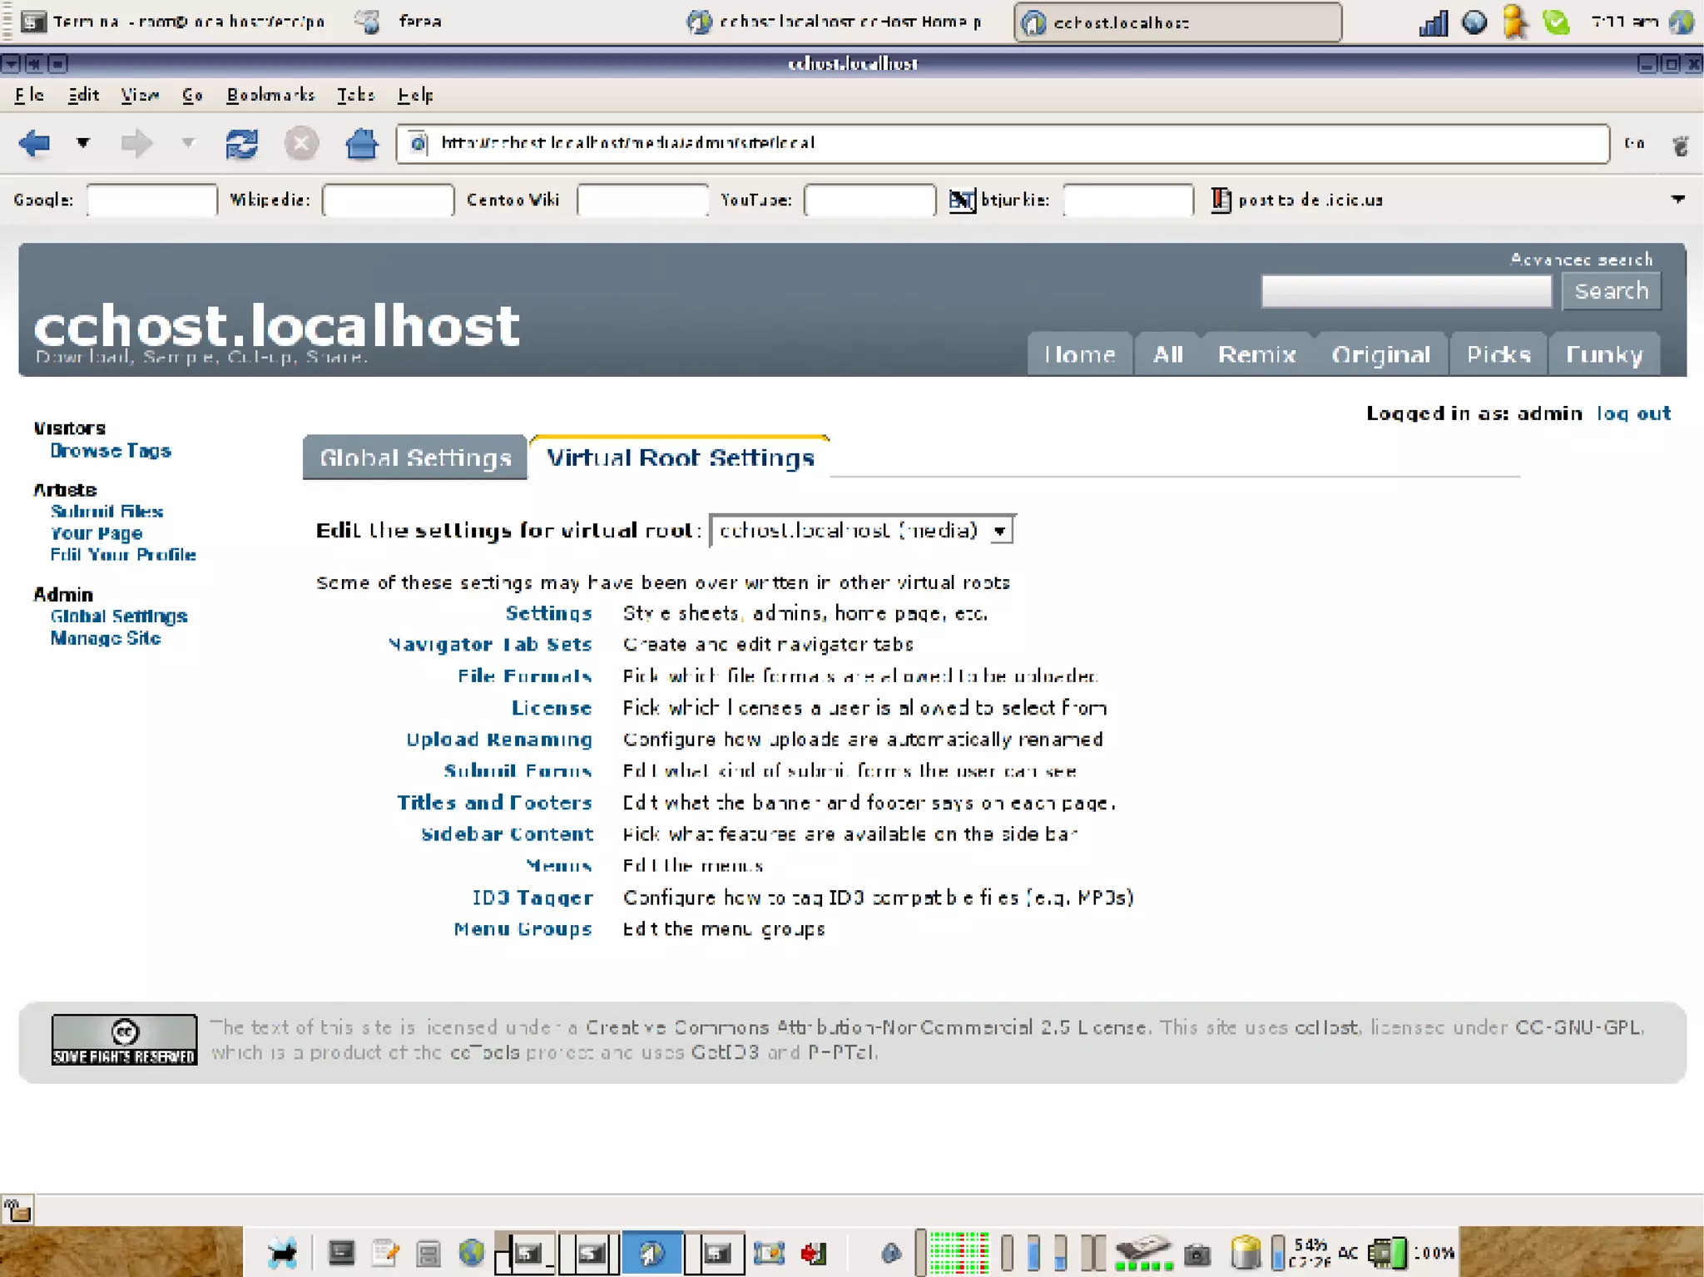This screenshot has width=1704, height=1277.
Task: Click the log out link
Action: (1632, 413)
